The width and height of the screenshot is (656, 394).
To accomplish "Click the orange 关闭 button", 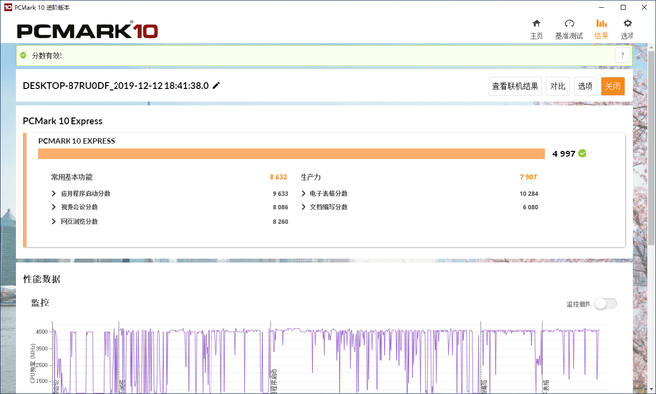I will pos(613,86).
